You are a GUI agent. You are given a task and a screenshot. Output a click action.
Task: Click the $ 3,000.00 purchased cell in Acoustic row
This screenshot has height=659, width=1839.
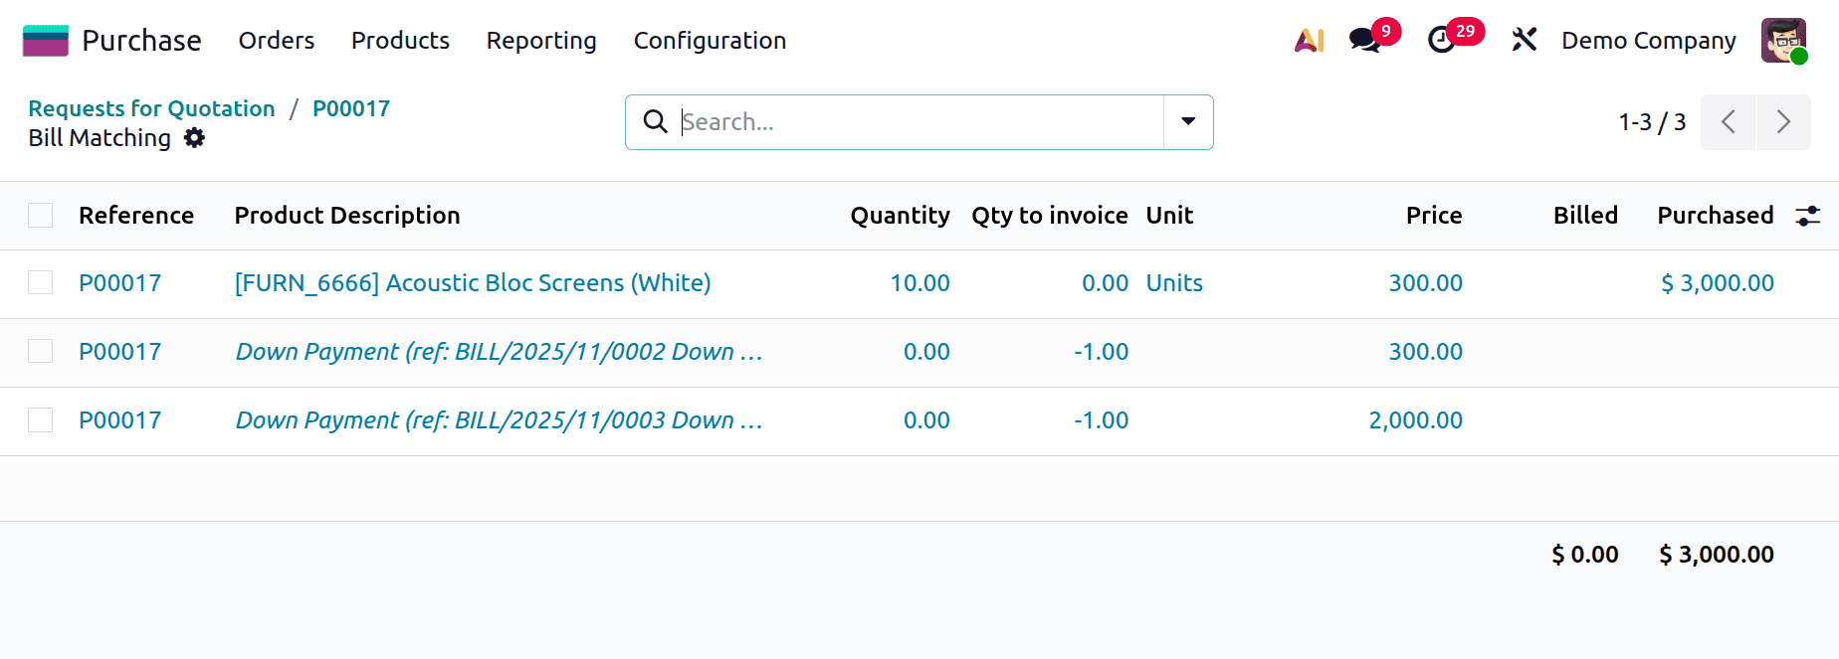click(1718, 283)
